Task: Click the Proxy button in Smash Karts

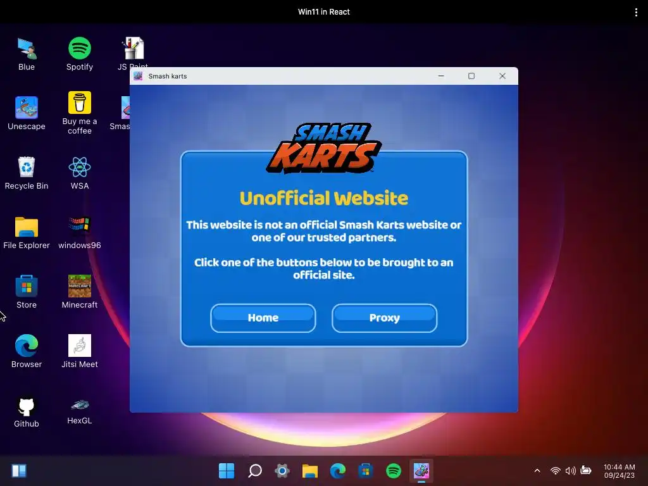Action: 384,318
